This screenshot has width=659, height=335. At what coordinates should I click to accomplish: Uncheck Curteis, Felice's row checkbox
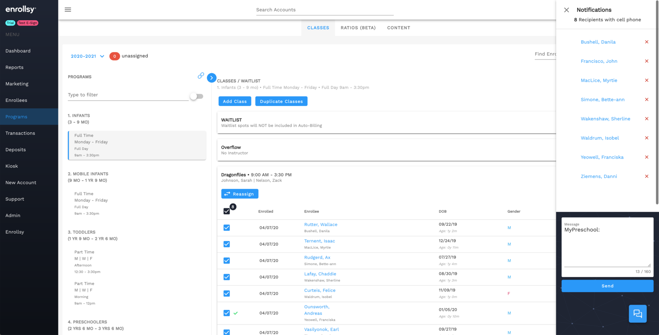coord(227,293)
